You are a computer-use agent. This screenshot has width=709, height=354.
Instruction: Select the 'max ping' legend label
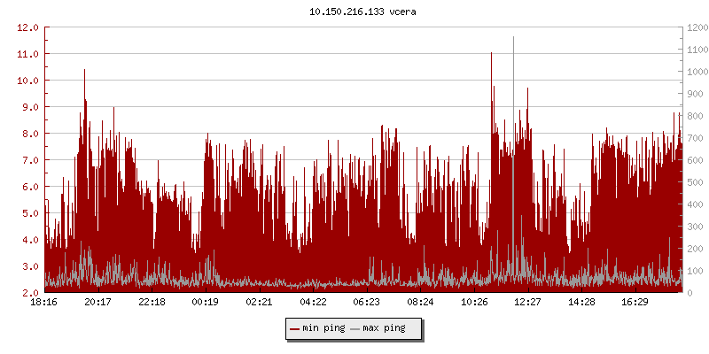[x=384, y=328]
